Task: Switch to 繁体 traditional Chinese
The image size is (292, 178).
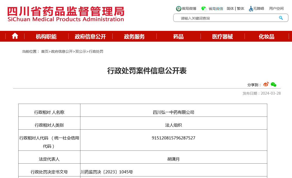Action: [x=240, y=8]
